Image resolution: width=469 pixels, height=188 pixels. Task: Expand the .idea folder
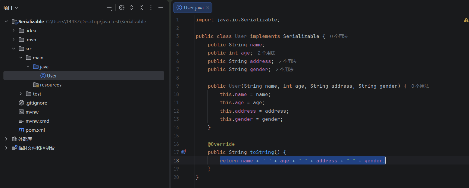coord(13,30)
